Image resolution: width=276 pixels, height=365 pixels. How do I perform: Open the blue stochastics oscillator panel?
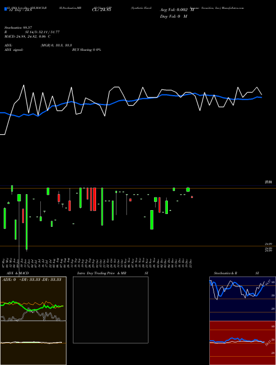coord(242,299)
